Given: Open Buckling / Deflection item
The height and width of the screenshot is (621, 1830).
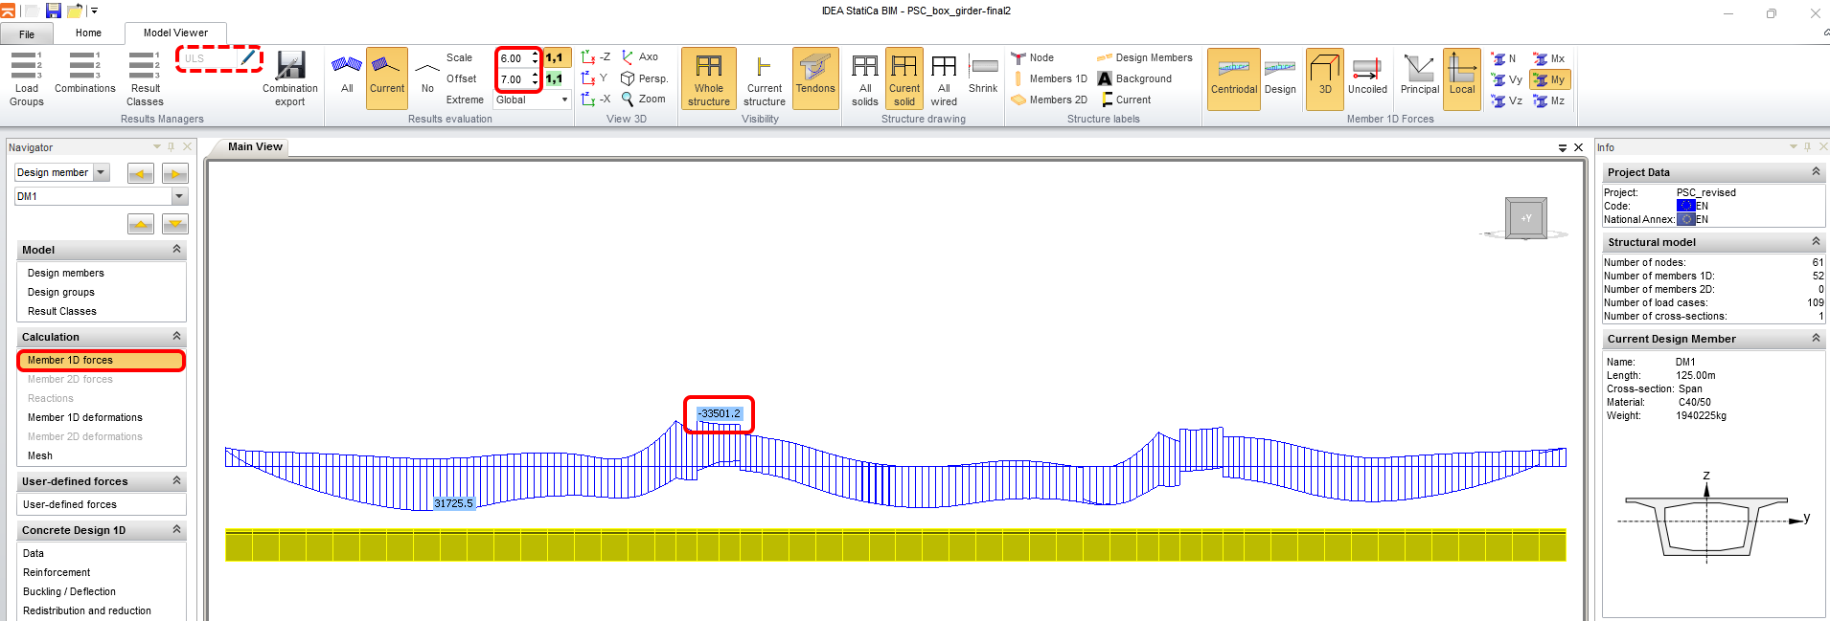Looking at the screenshot, I should click(69, 591).
